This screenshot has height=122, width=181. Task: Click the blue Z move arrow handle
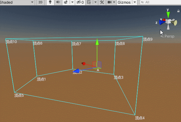pos(76,71)
